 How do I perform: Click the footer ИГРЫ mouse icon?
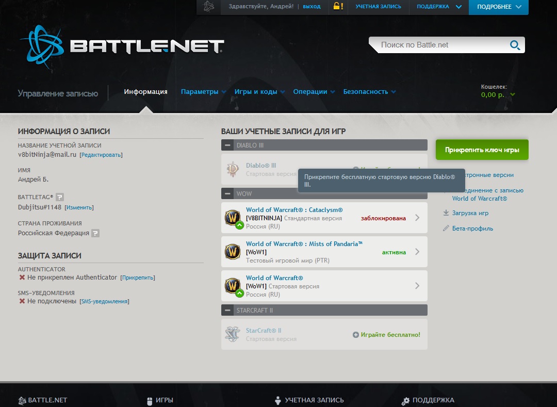150,401
